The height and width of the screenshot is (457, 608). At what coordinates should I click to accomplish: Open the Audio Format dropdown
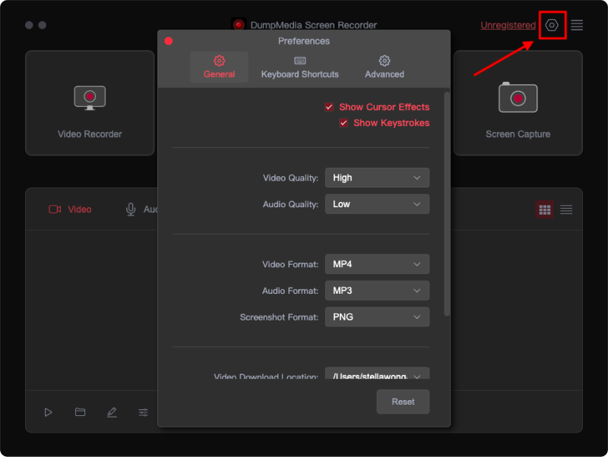(377, 291)
